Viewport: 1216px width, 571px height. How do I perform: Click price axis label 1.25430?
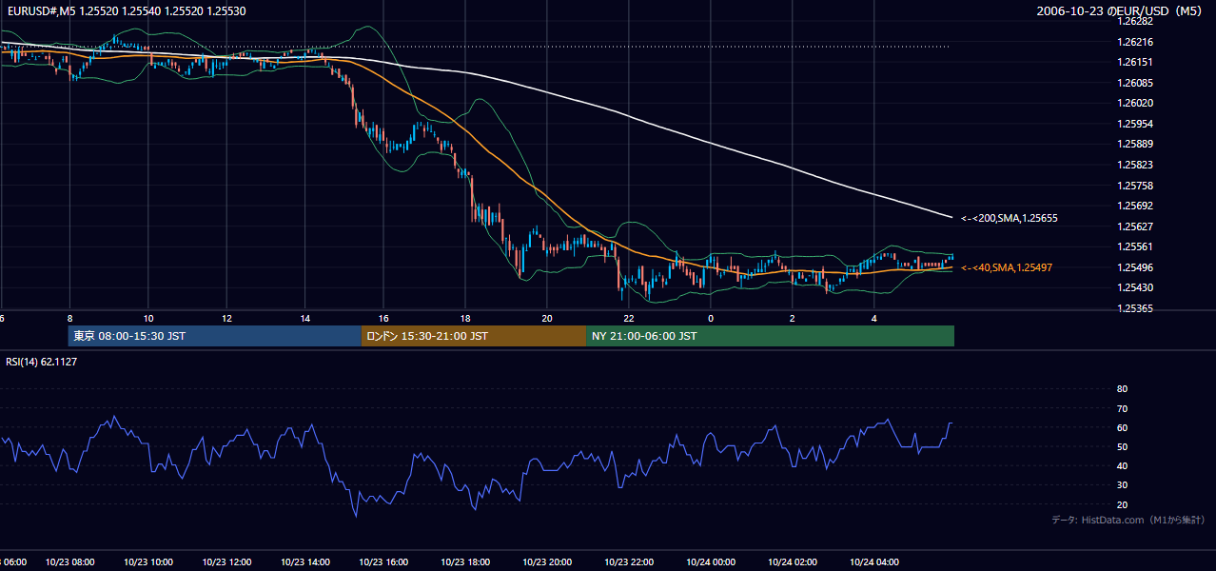pyautogui.click(x=1134, y=287)
